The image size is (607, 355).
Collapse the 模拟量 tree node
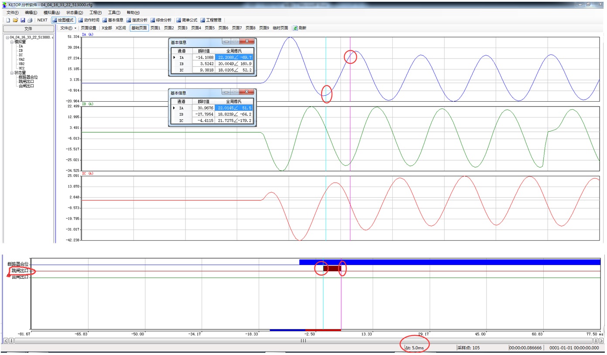[x=12, y=42]
